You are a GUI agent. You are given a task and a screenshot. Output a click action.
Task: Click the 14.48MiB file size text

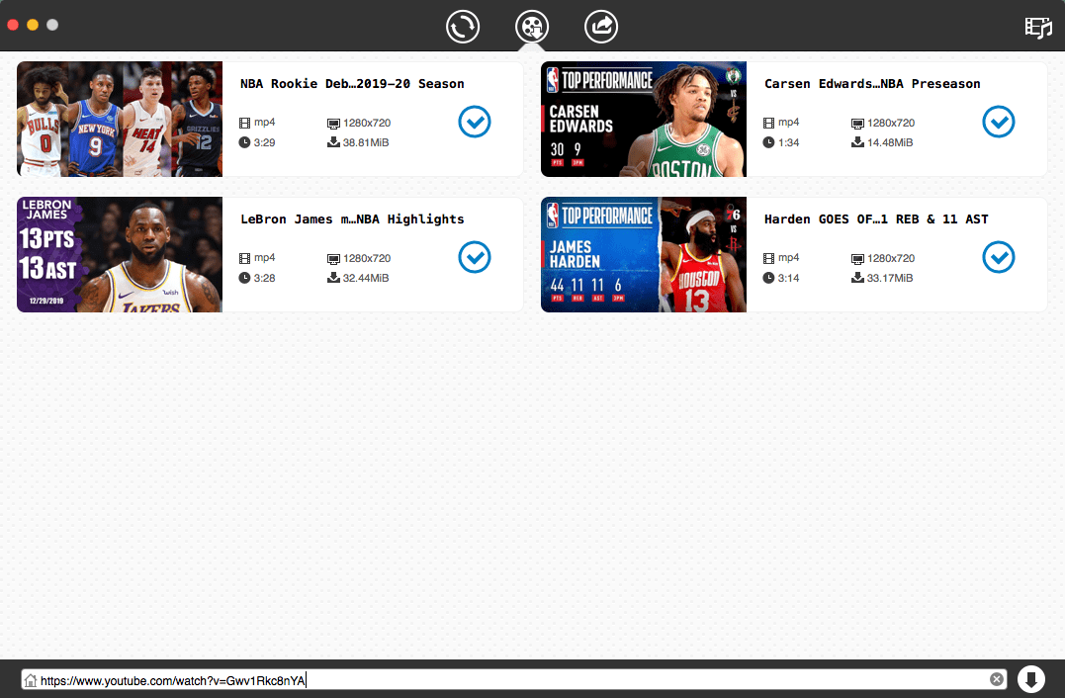[890, 142]
